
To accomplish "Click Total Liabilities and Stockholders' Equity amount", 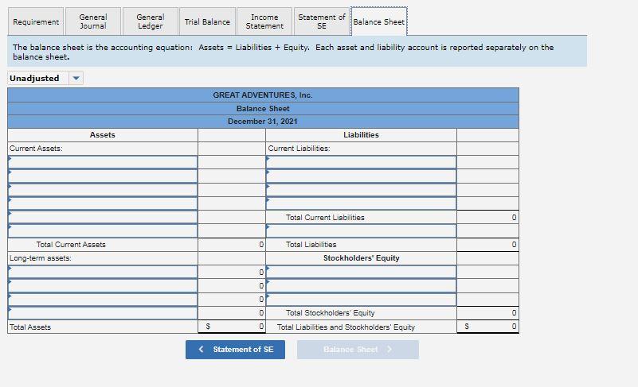I will [487, 327].
